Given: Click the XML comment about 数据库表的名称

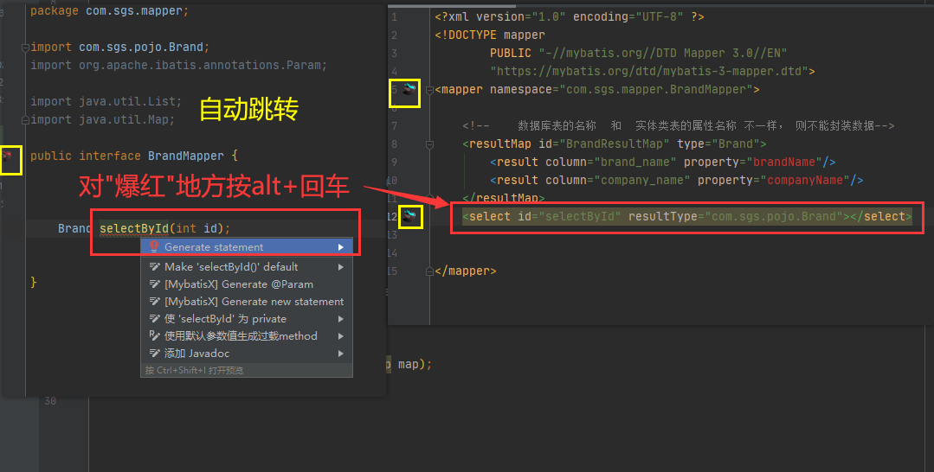Looking at the screenshot, I should [x=679, y=125].
